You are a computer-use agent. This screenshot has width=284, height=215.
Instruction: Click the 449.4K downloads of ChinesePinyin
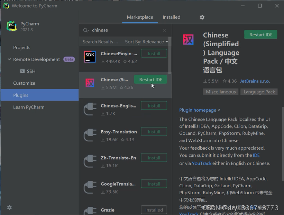(111, 61)
